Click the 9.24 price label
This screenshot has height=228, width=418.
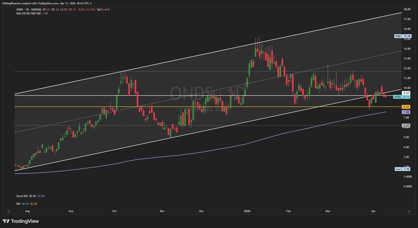pos(406,93)
